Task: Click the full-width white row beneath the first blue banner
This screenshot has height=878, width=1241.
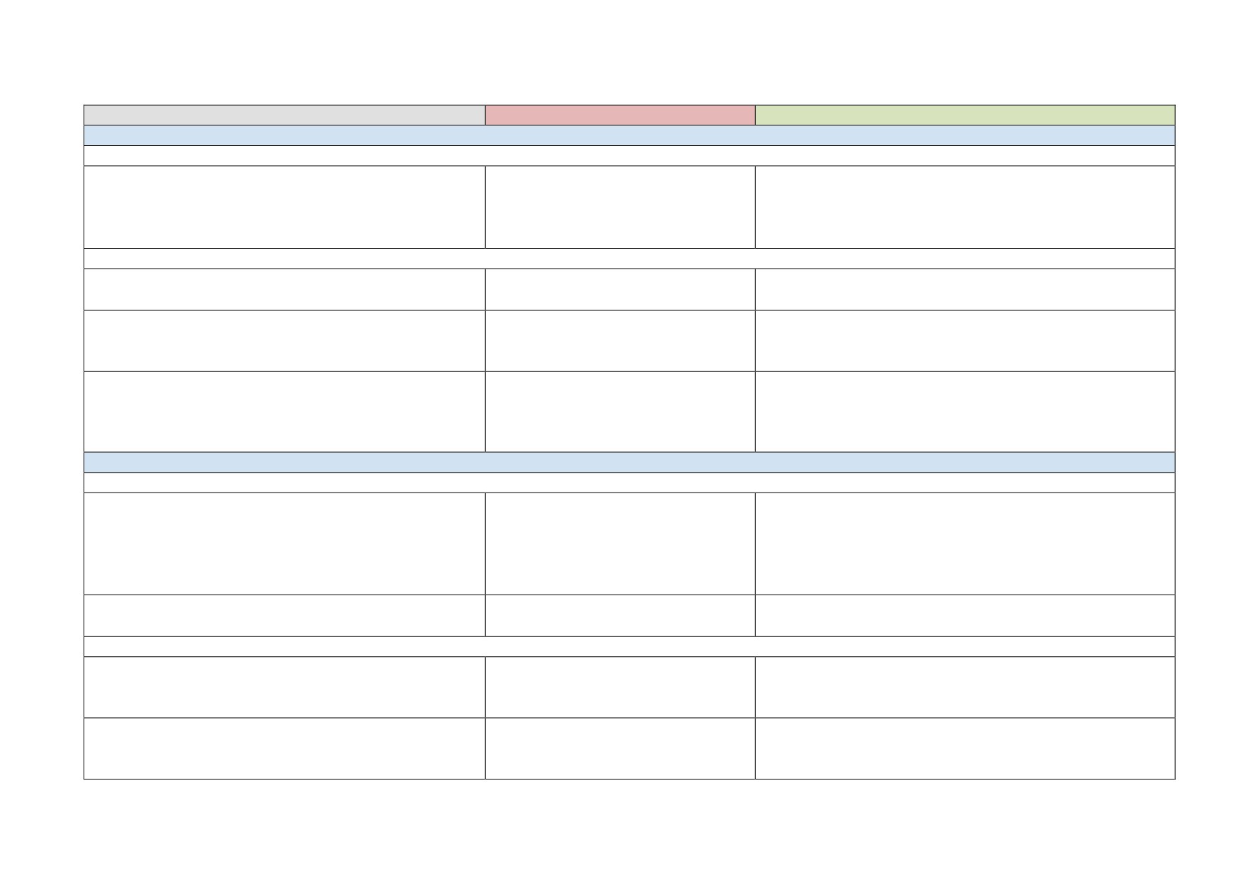Action: pyautogui.click(x=629, y=156)
